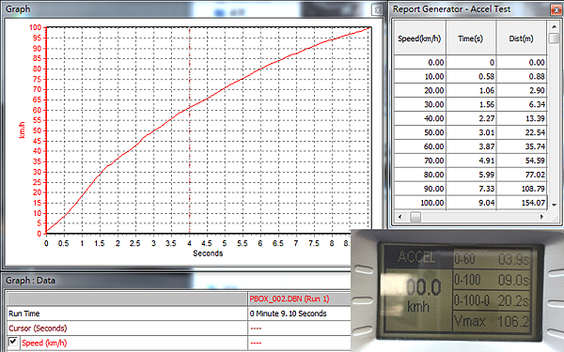This screenshot has height=352, width=564.
Task: Click the Seconds horizontal axis label
Action: (208, 253)
